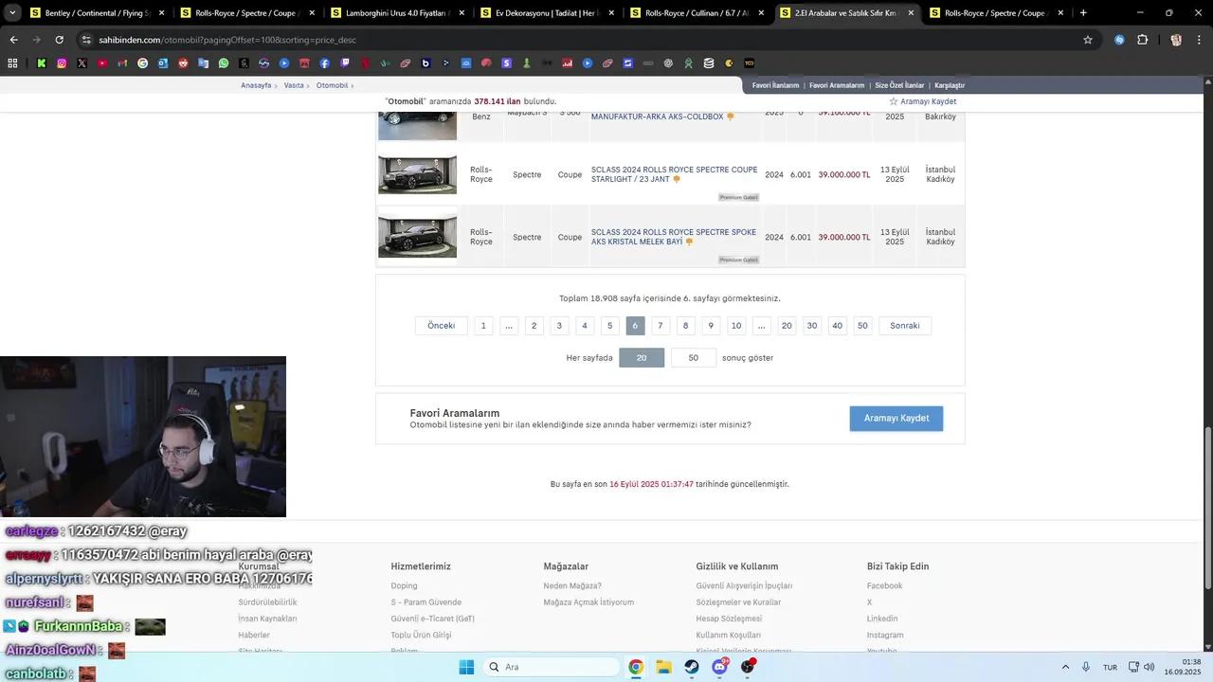Go to results page 10
Screen dimensions: 1213x682
coord(736,326)
